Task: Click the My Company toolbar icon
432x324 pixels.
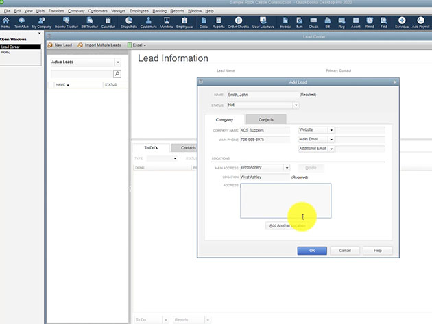Action: [42, 23]
